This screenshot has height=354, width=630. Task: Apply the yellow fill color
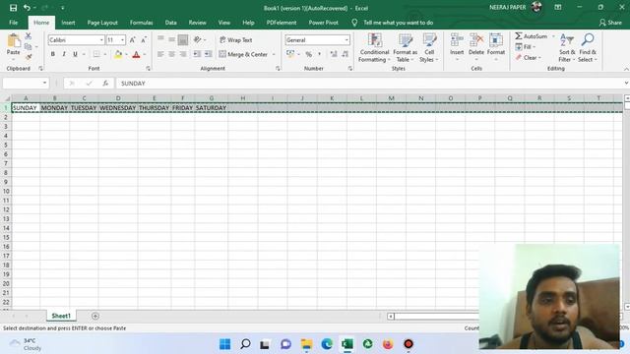[118, 54]
